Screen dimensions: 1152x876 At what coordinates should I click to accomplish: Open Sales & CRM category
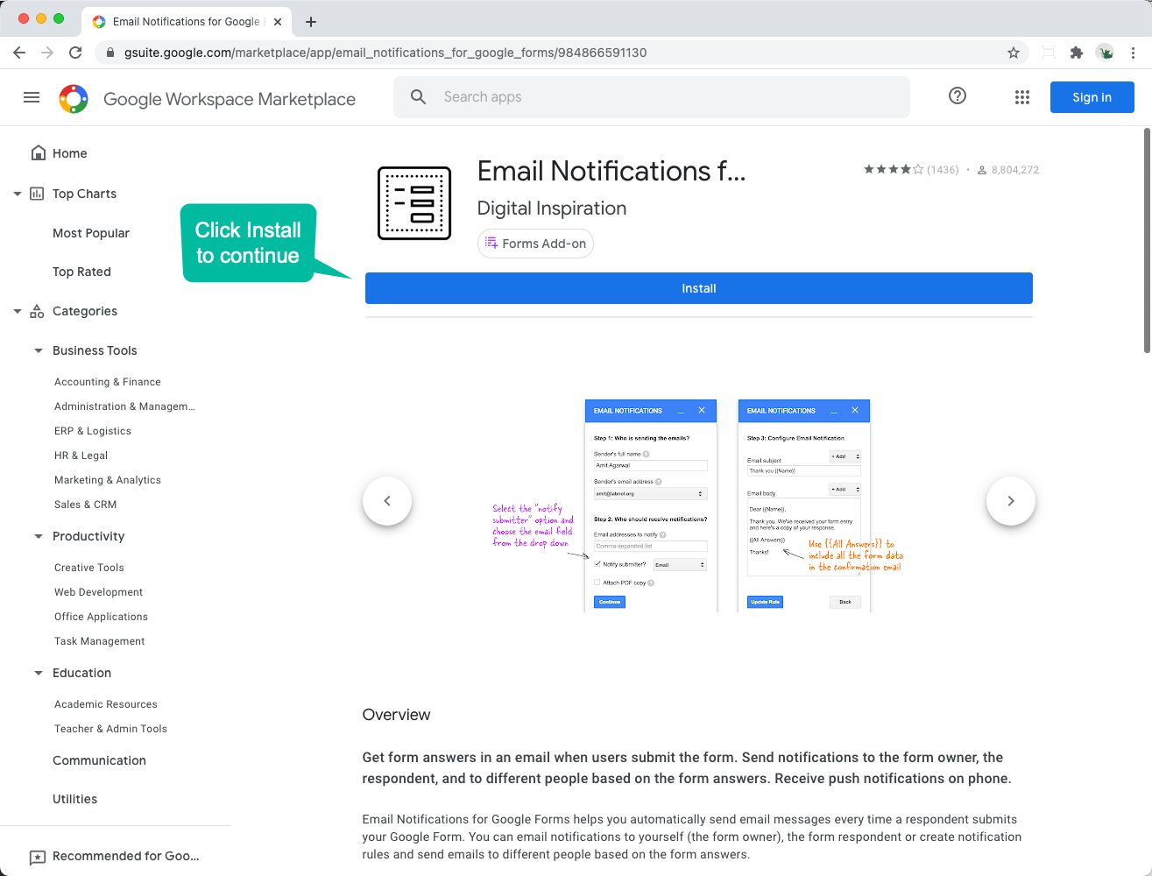pos(85,505)
